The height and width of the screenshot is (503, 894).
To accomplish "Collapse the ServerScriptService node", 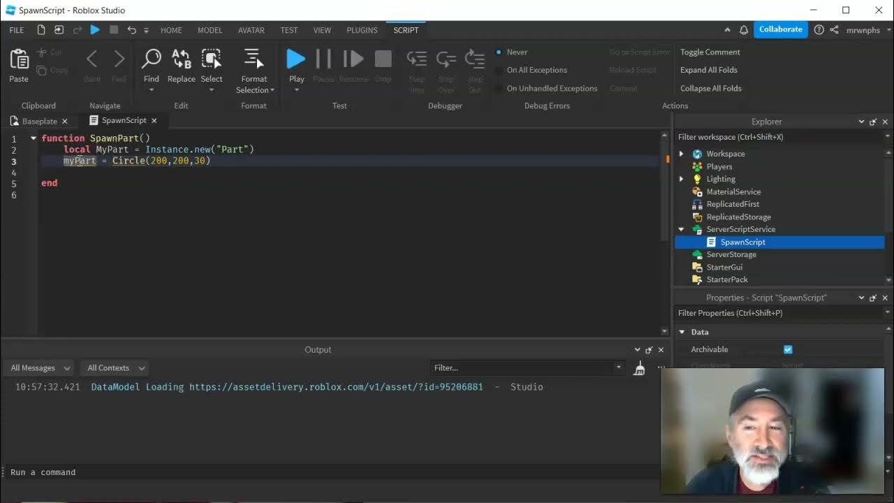I will click(682, 229).
